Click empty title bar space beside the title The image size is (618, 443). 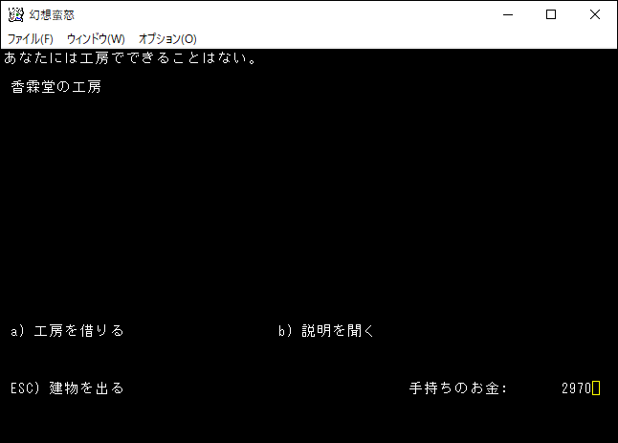[287, 14]
